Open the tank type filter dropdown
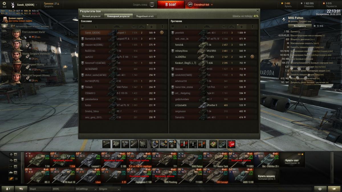 tap(13, 160)
